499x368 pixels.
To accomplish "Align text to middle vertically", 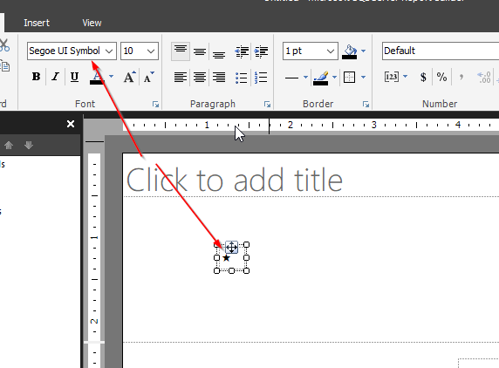I will pos(200,51).
